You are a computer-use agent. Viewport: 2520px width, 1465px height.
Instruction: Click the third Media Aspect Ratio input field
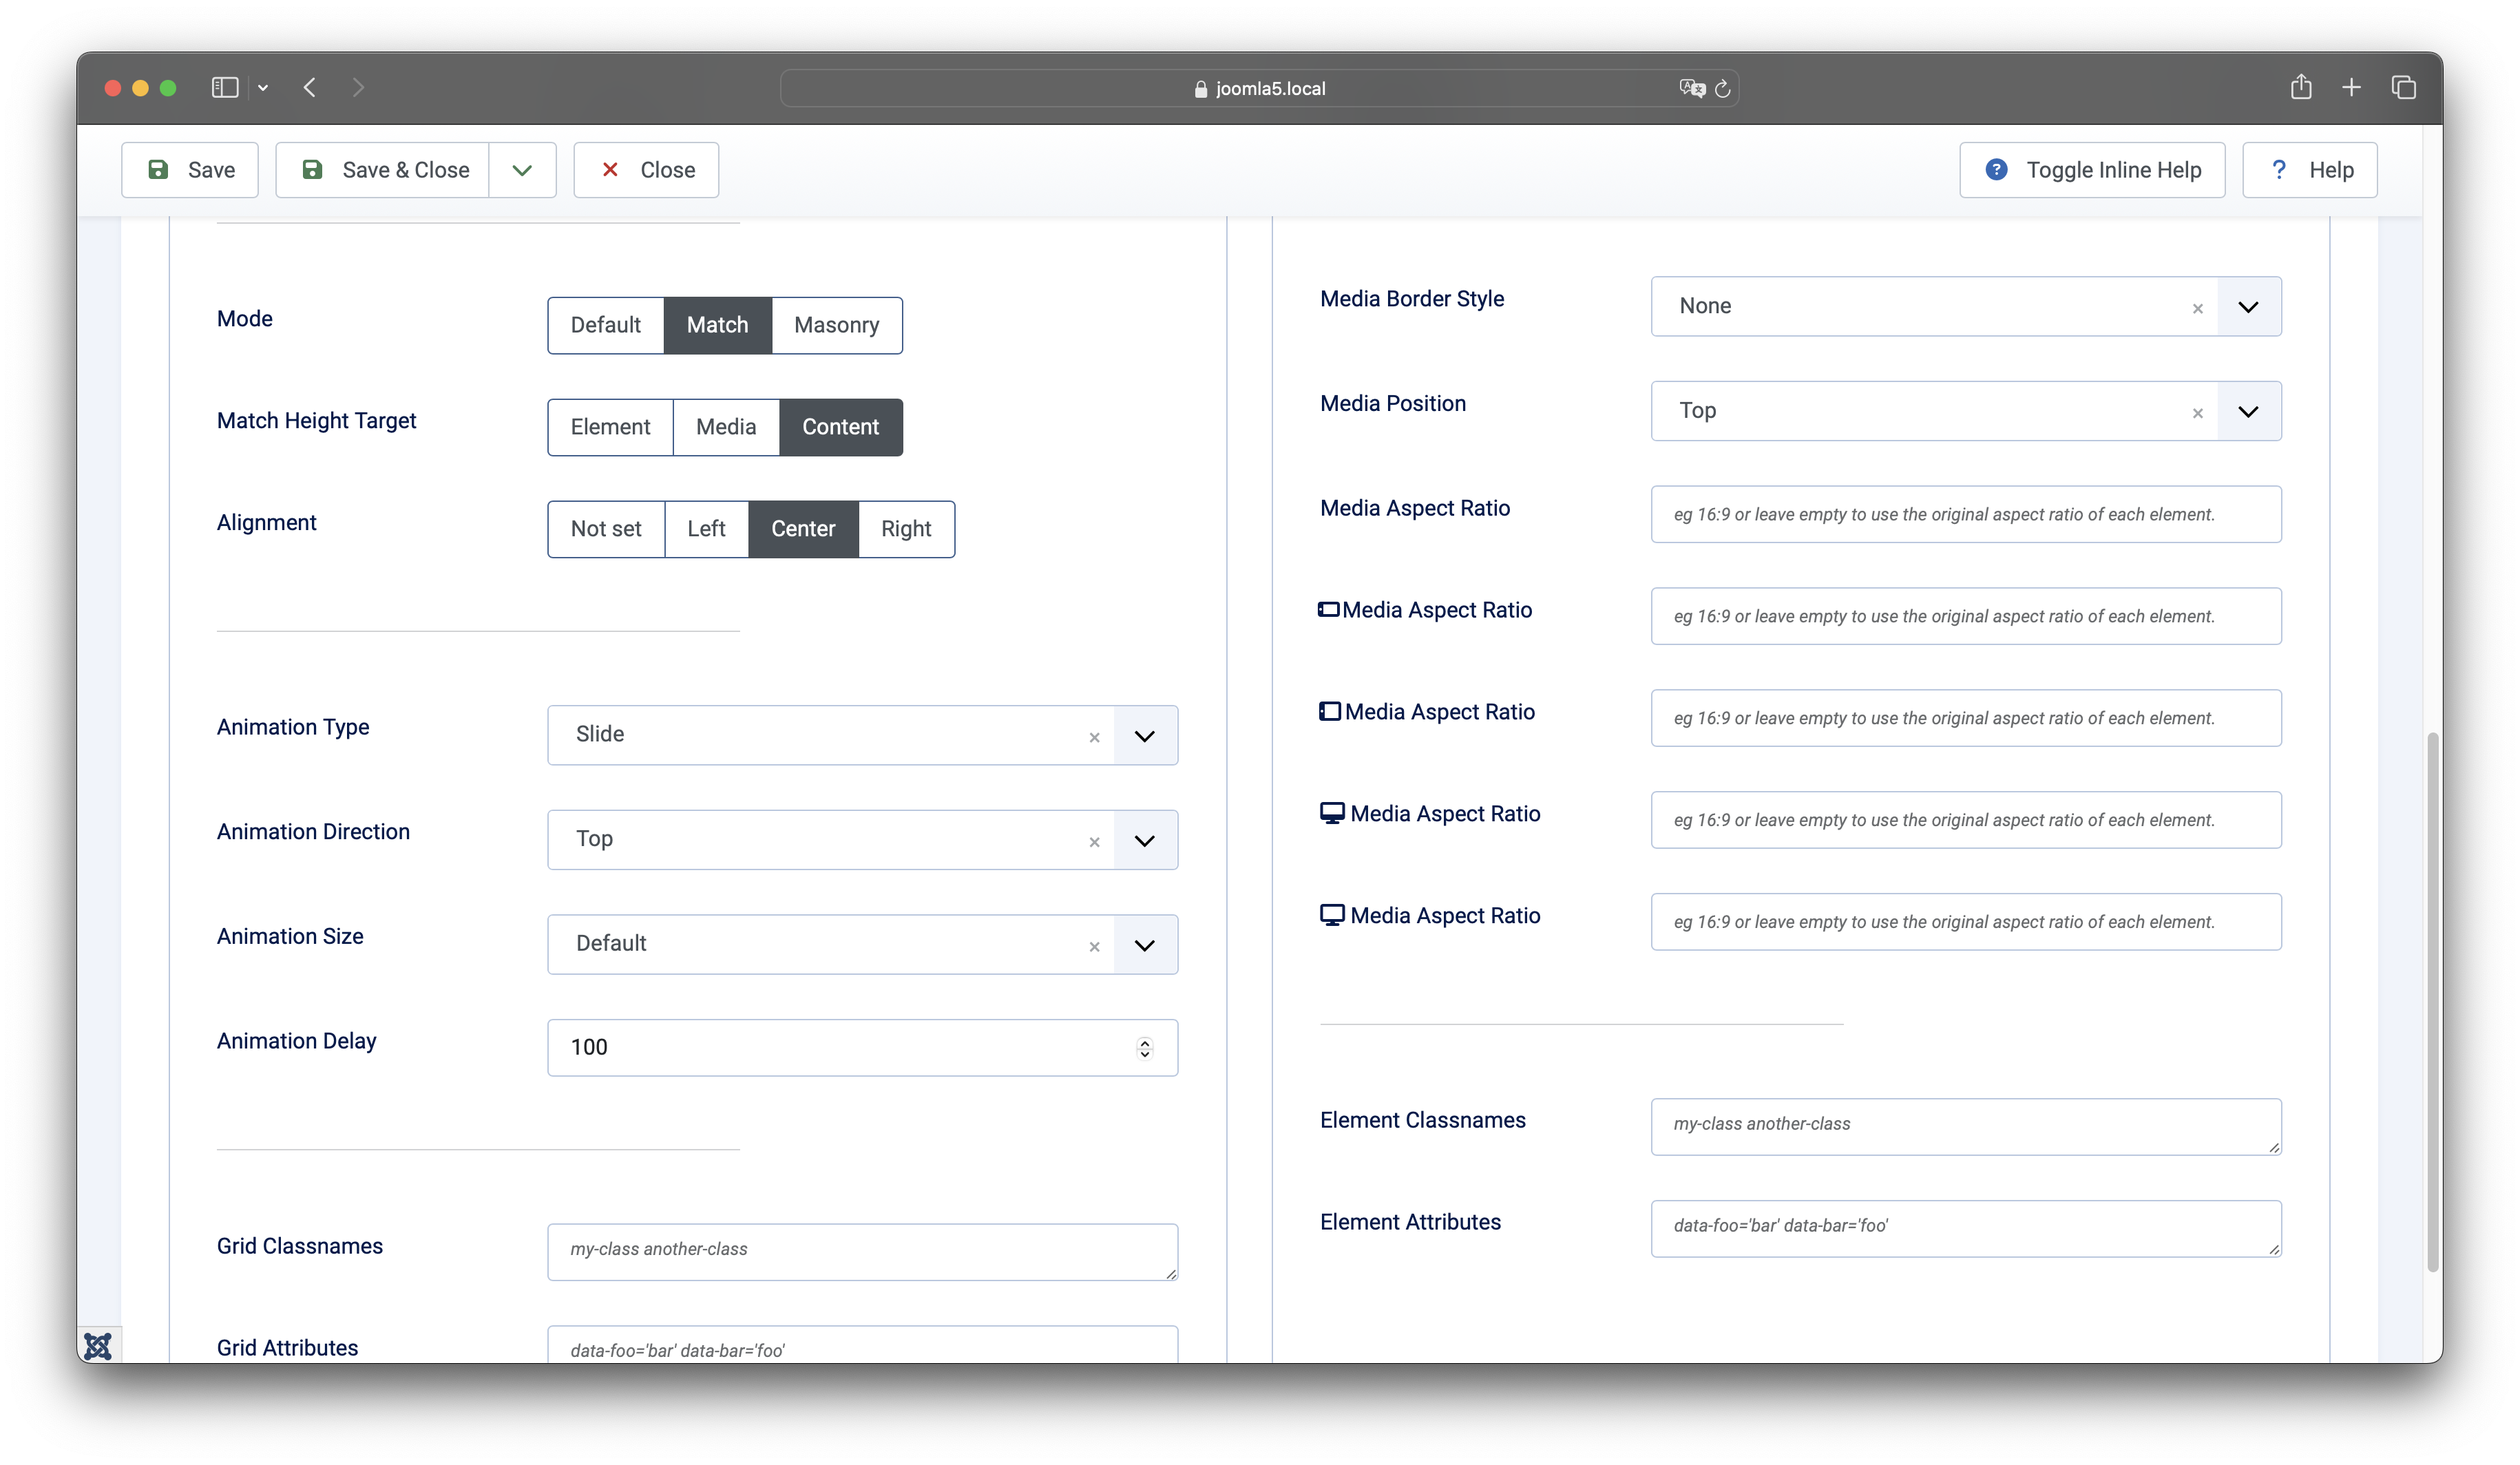click(x=1966, y=718)
